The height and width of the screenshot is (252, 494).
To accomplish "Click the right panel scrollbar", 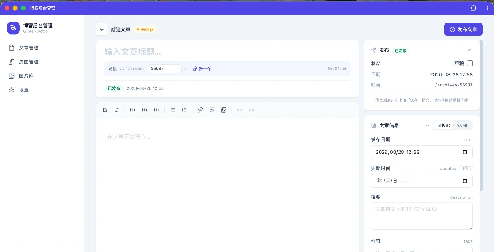I will (481, 115).
